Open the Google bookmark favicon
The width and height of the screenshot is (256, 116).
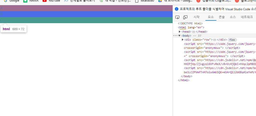pyautogui.click(x=6, y=1)
